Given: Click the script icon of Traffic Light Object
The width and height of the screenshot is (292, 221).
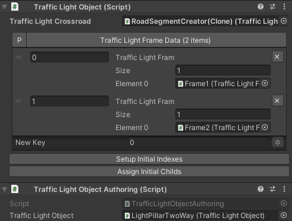Looking at the screenshot, I should point(15,7).
